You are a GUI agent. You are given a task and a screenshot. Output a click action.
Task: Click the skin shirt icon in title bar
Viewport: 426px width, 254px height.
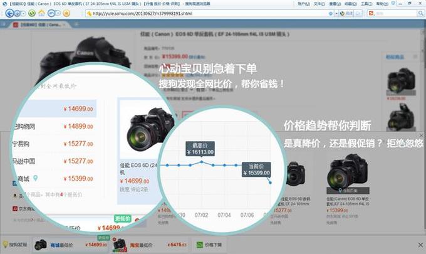pos(393,3)
